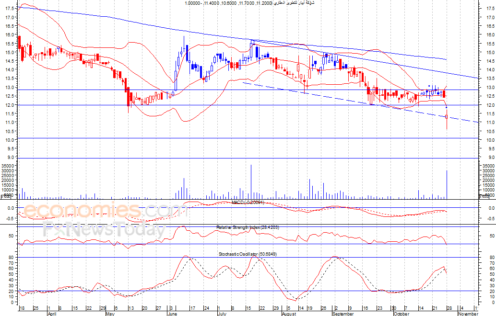Click the final tall volume bar in late October
496x316 pixels.
(x=447, y=185)
